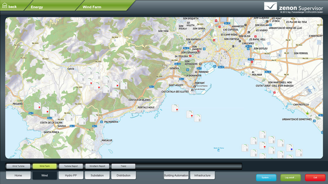Go to the Home section
This screenshot has height=184, width=328.
pos(18,176)
